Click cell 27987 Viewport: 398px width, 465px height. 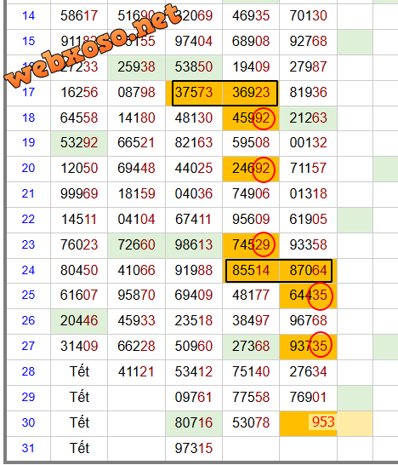pos(308,66)
